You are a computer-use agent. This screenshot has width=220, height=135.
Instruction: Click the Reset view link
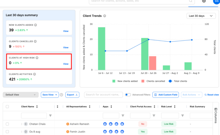point(212,95)
